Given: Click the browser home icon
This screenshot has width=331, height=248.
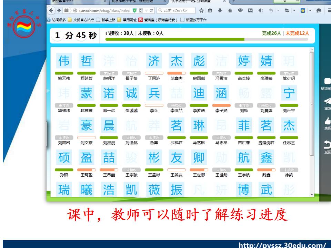Looking at the screenshot, I should [x=230, y=11].
